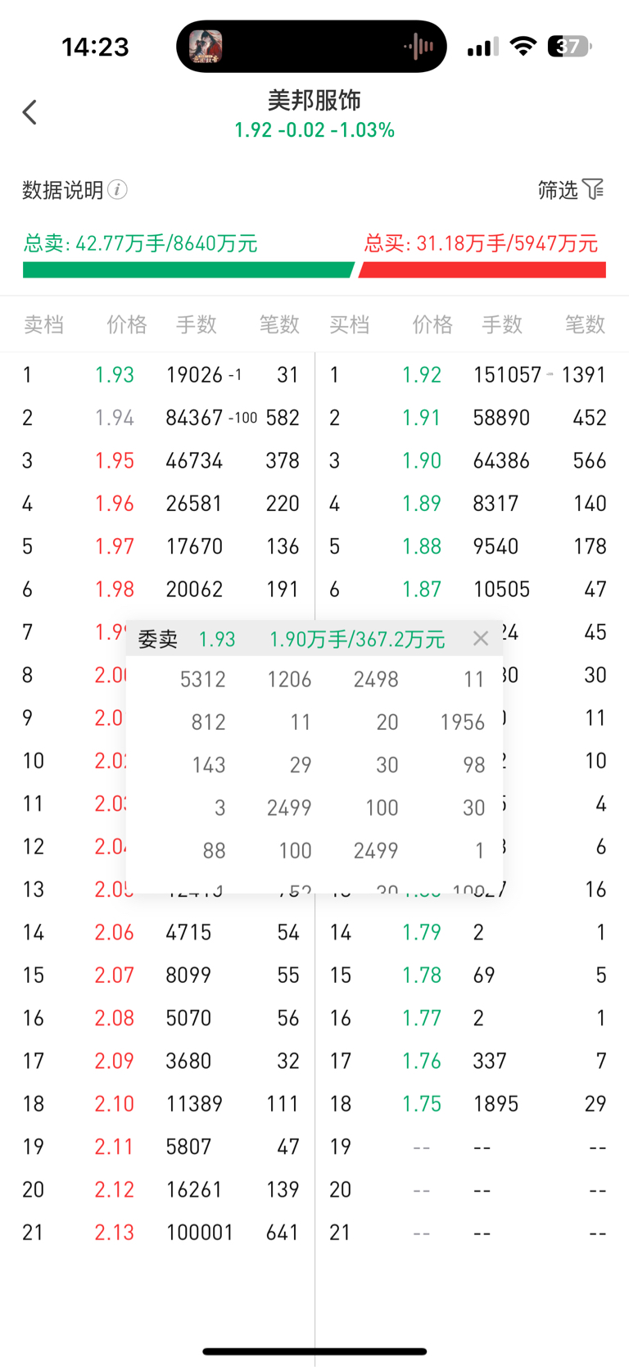Screen dimensions: 629x1367
Task: Tap popup header 1.90万手/367.2万元
Action: (x=357, y=640)
